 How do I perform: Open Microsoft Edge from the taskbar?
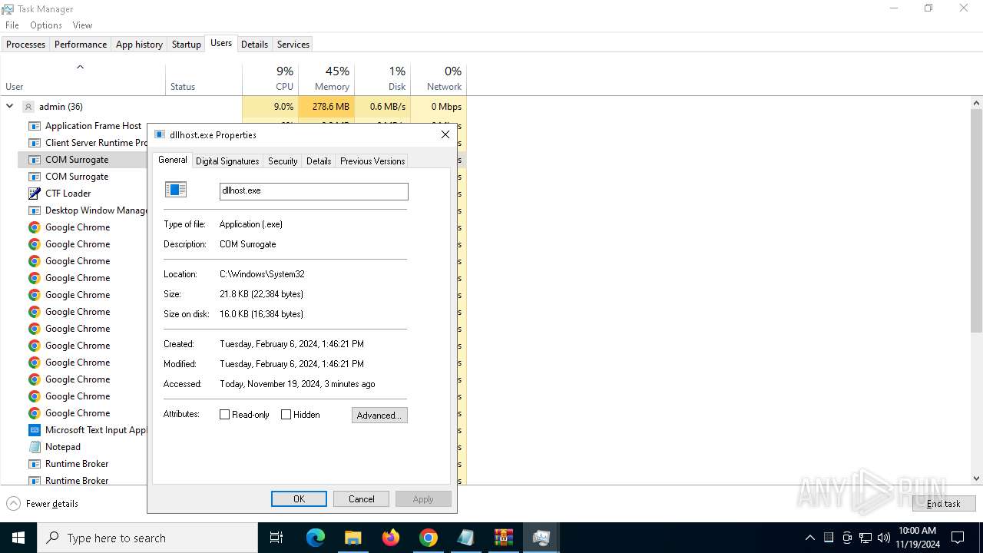click(316, 538)
